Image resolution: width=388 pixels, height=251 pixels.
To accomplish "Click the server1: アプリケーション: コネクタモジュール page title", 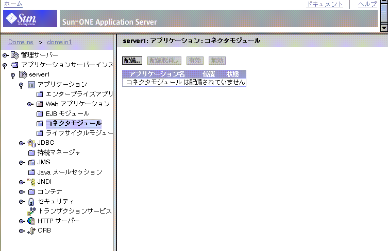I will pos(191,41).
